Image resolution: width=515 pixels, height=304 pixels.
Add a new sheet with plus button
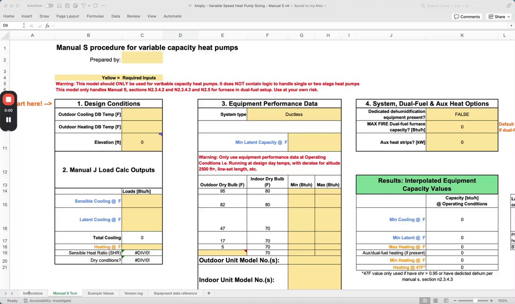[x=209, y=293]
